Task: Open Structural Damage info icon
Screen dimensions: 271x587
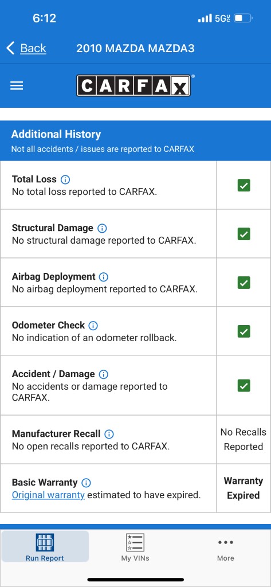Action: point(102,228)
